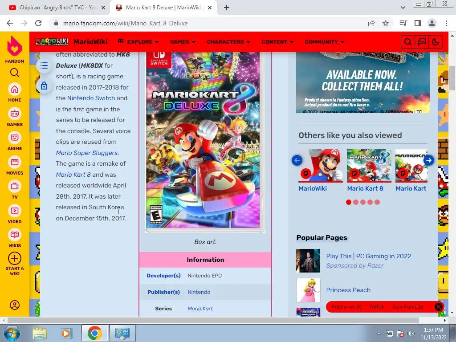Click the browser back arrow
The height and width of the screenshot is (342, 456).
click(10, 23)
